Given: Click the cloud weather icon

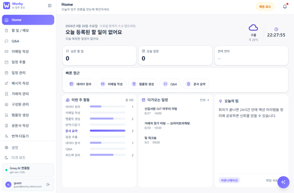Looking at the screenshot, I should point(253,28).
